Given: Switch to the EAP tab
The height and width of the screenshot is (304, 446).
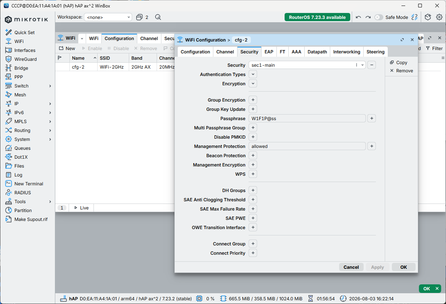Looking at the screenshot, I should pos(269,52).
